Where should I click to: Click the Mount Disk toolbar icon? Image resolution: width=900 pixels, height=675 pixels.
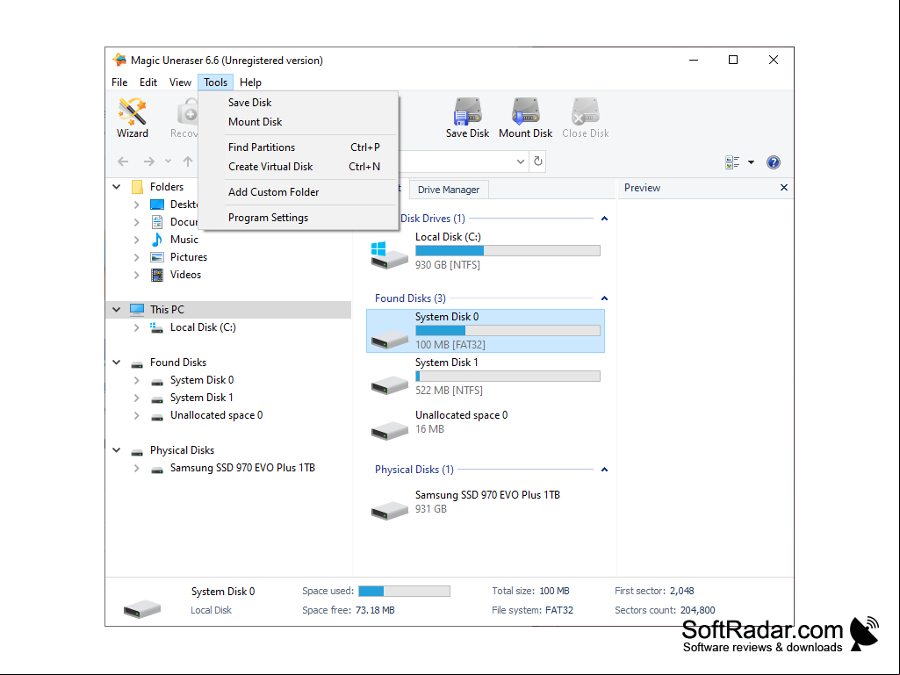click(x=525, y=118)
